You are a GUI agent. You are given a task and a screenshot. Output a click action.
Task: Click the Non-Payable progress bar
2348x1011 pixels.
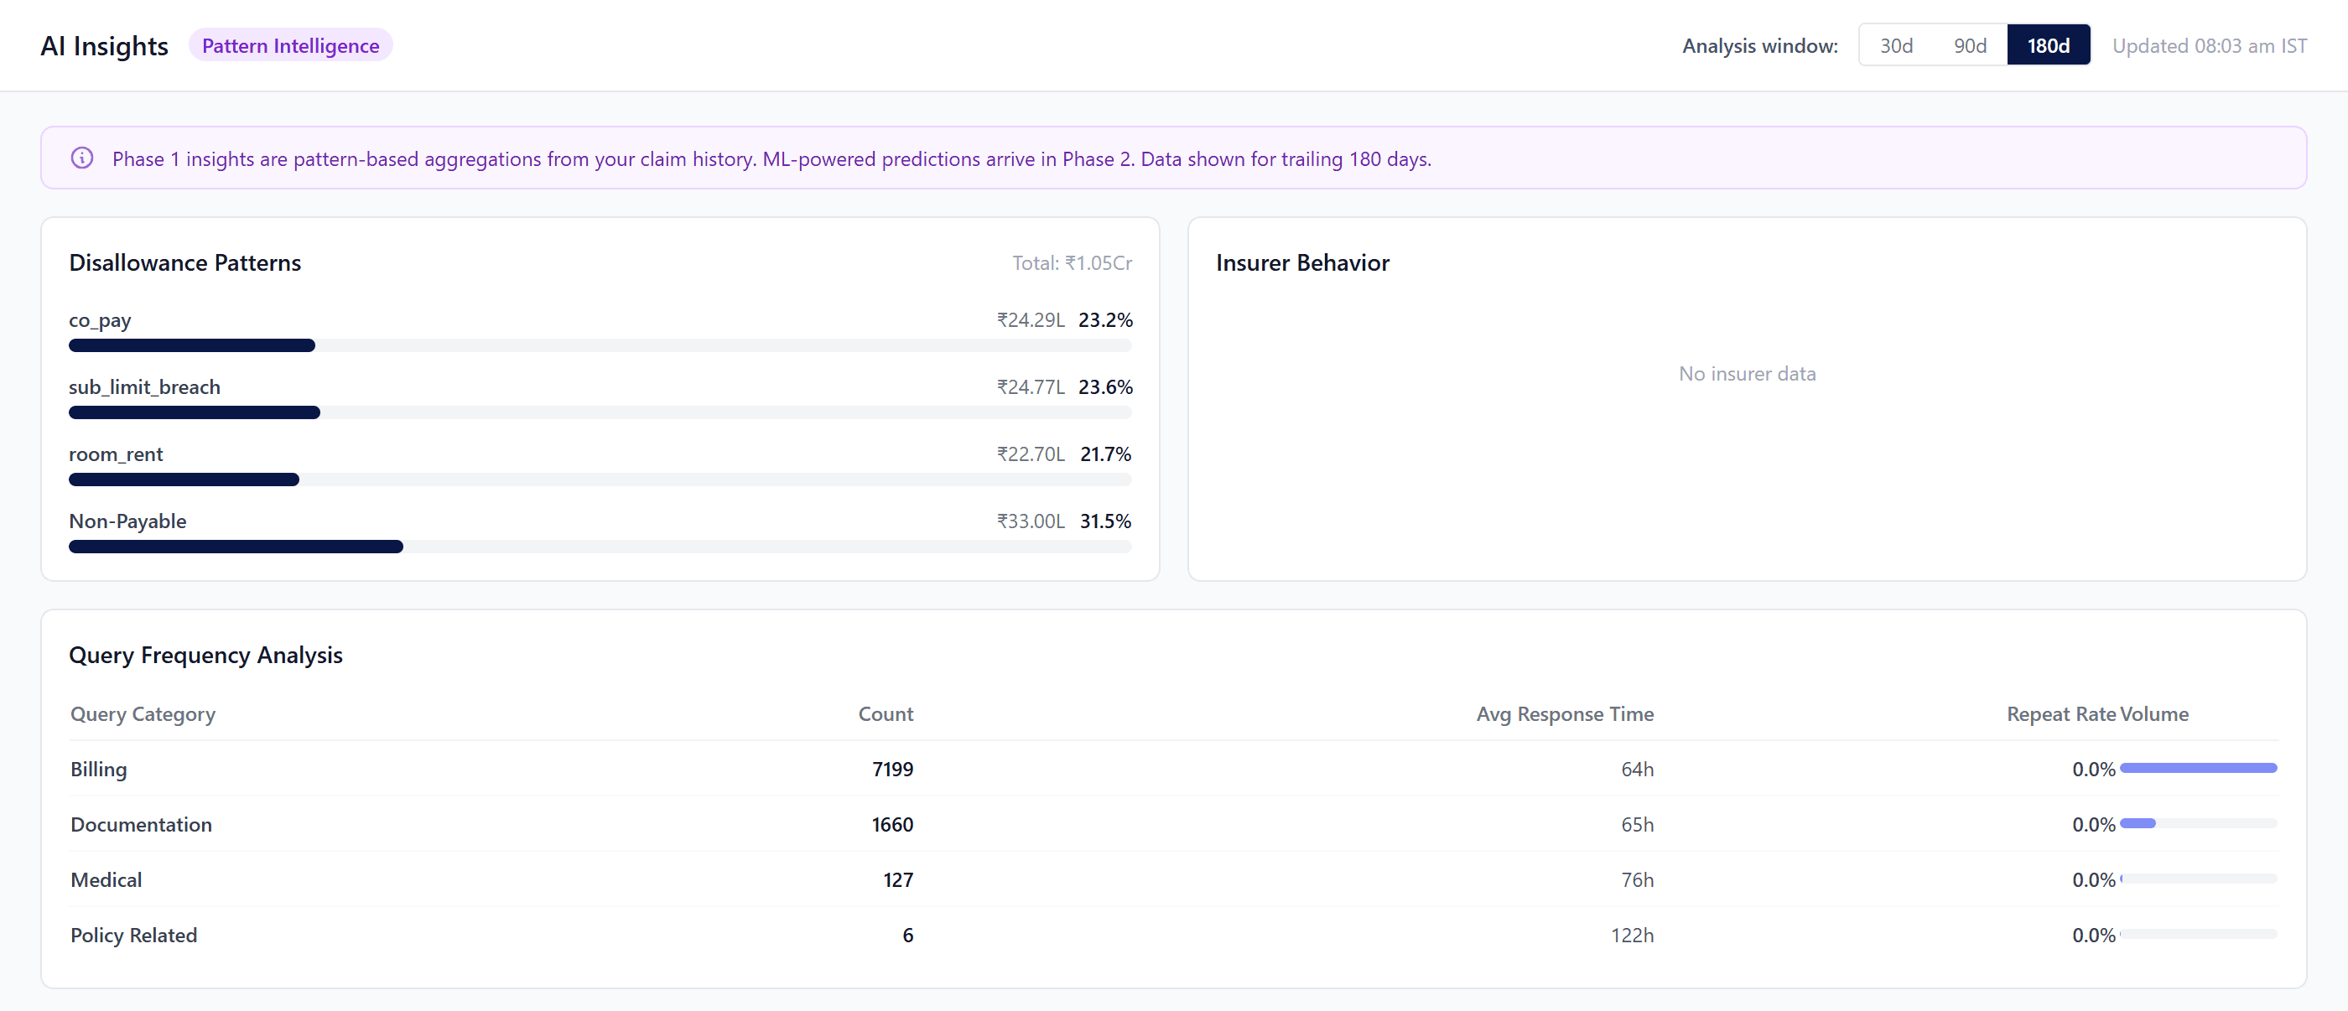(600, 547)
